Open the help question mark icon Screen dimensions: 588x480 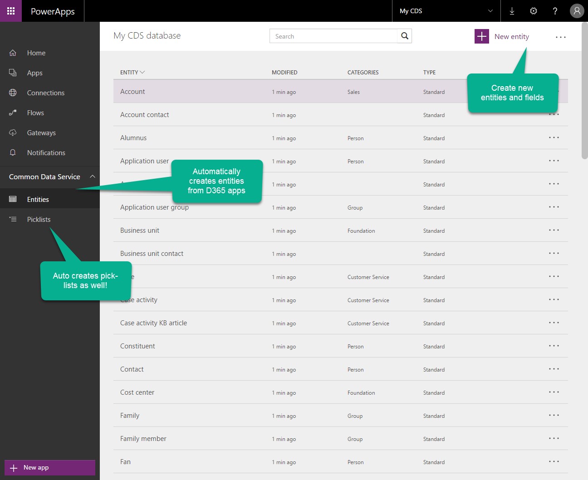(x=555, y=11)
